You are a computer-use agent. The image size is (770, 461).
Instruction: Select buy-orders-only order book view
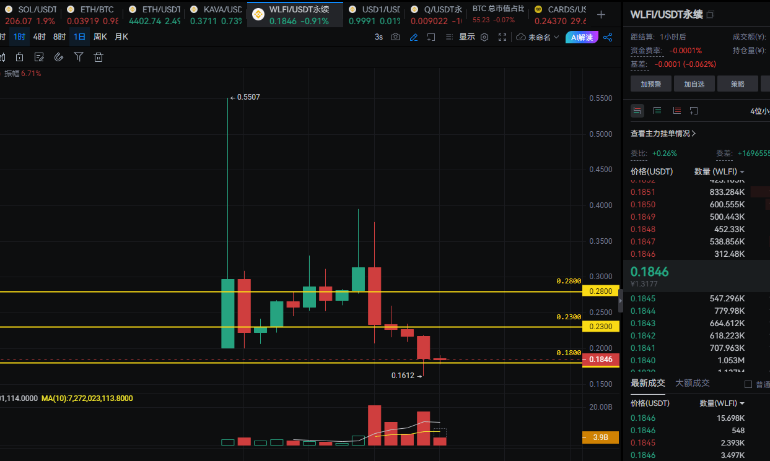[x=657, y=111]
